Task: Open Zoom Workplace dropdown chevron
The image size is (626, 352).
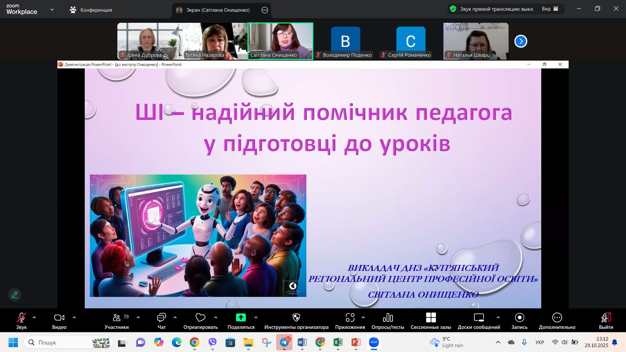Action: [52, 9]
